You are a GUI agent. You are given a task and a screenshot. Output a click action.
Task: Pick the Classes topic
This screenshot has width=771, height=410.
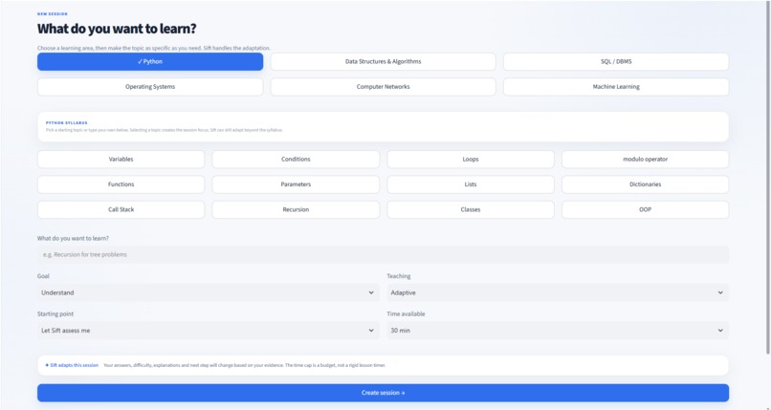(x=471, y=209)
